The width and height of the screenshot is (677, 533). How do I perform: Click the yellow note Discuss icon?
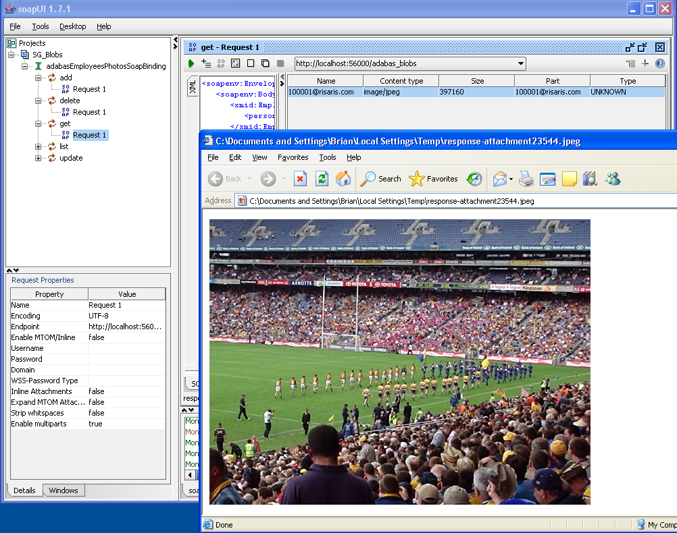click(570, 179)
